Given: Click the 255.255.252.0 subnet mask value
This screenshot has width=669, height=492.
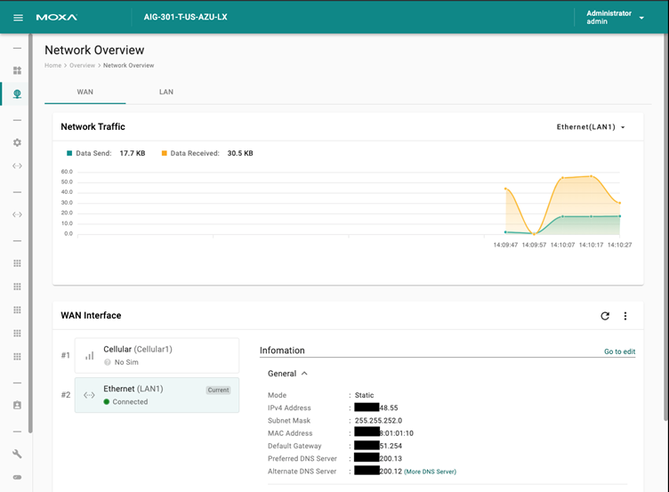Looking at the screenshot, I should click(x=378, y=420).
